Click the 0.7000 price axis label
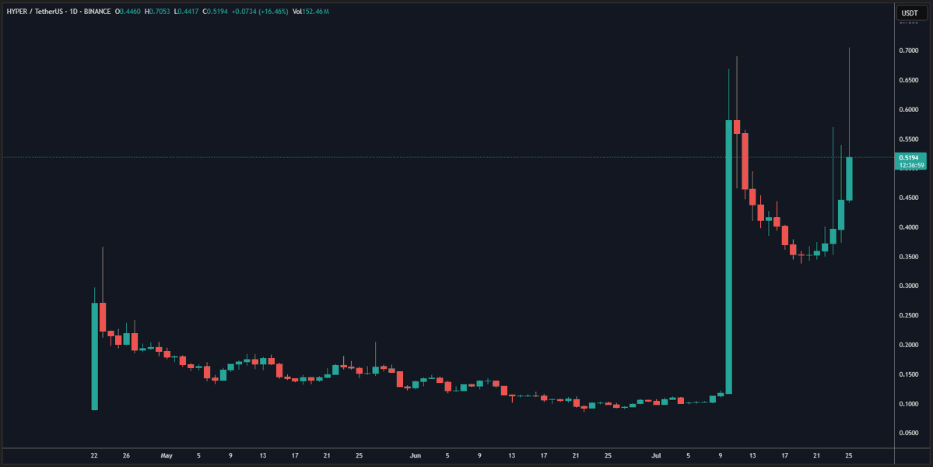 (x=910, y=51)
